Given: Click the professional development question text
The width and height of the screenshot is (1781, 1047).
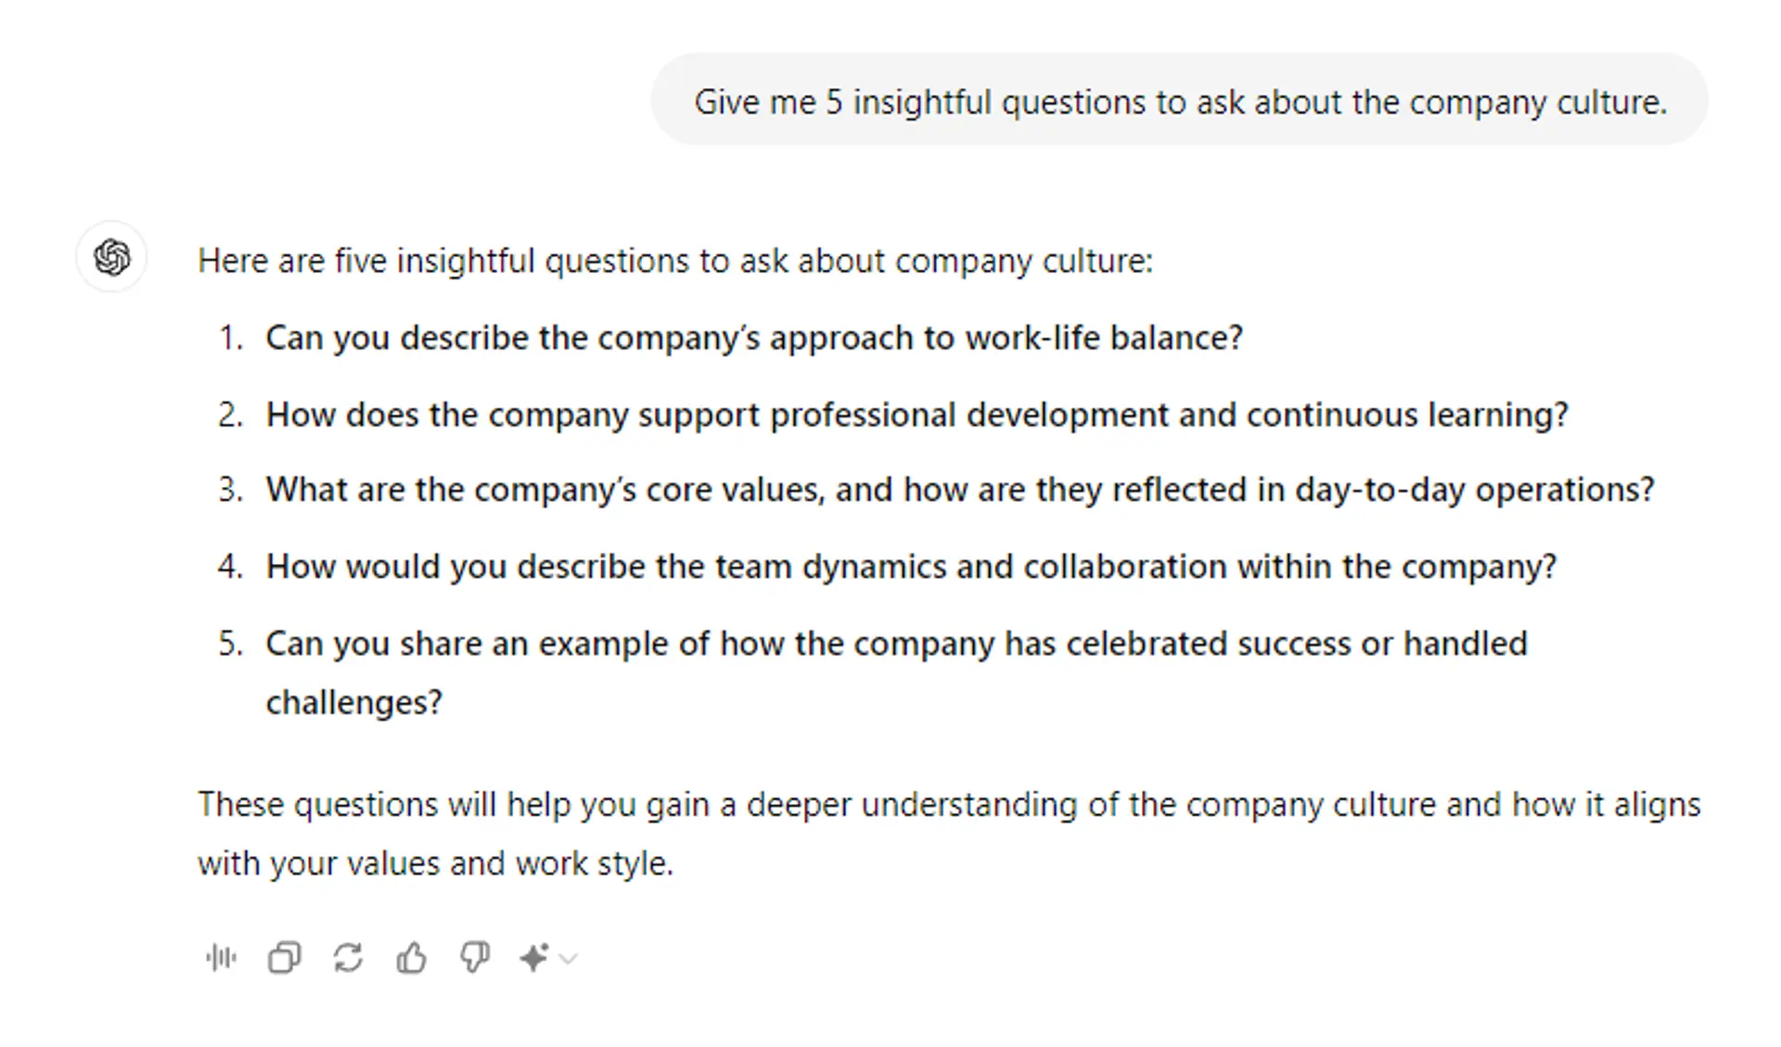Looking at the screenshot, I should tap(916, 415).
